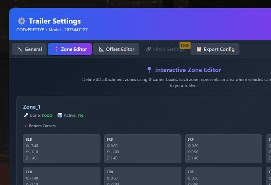Click the clipboard icon on Export Config
This screenshot has width=271, height=185.
click(199, 49)
